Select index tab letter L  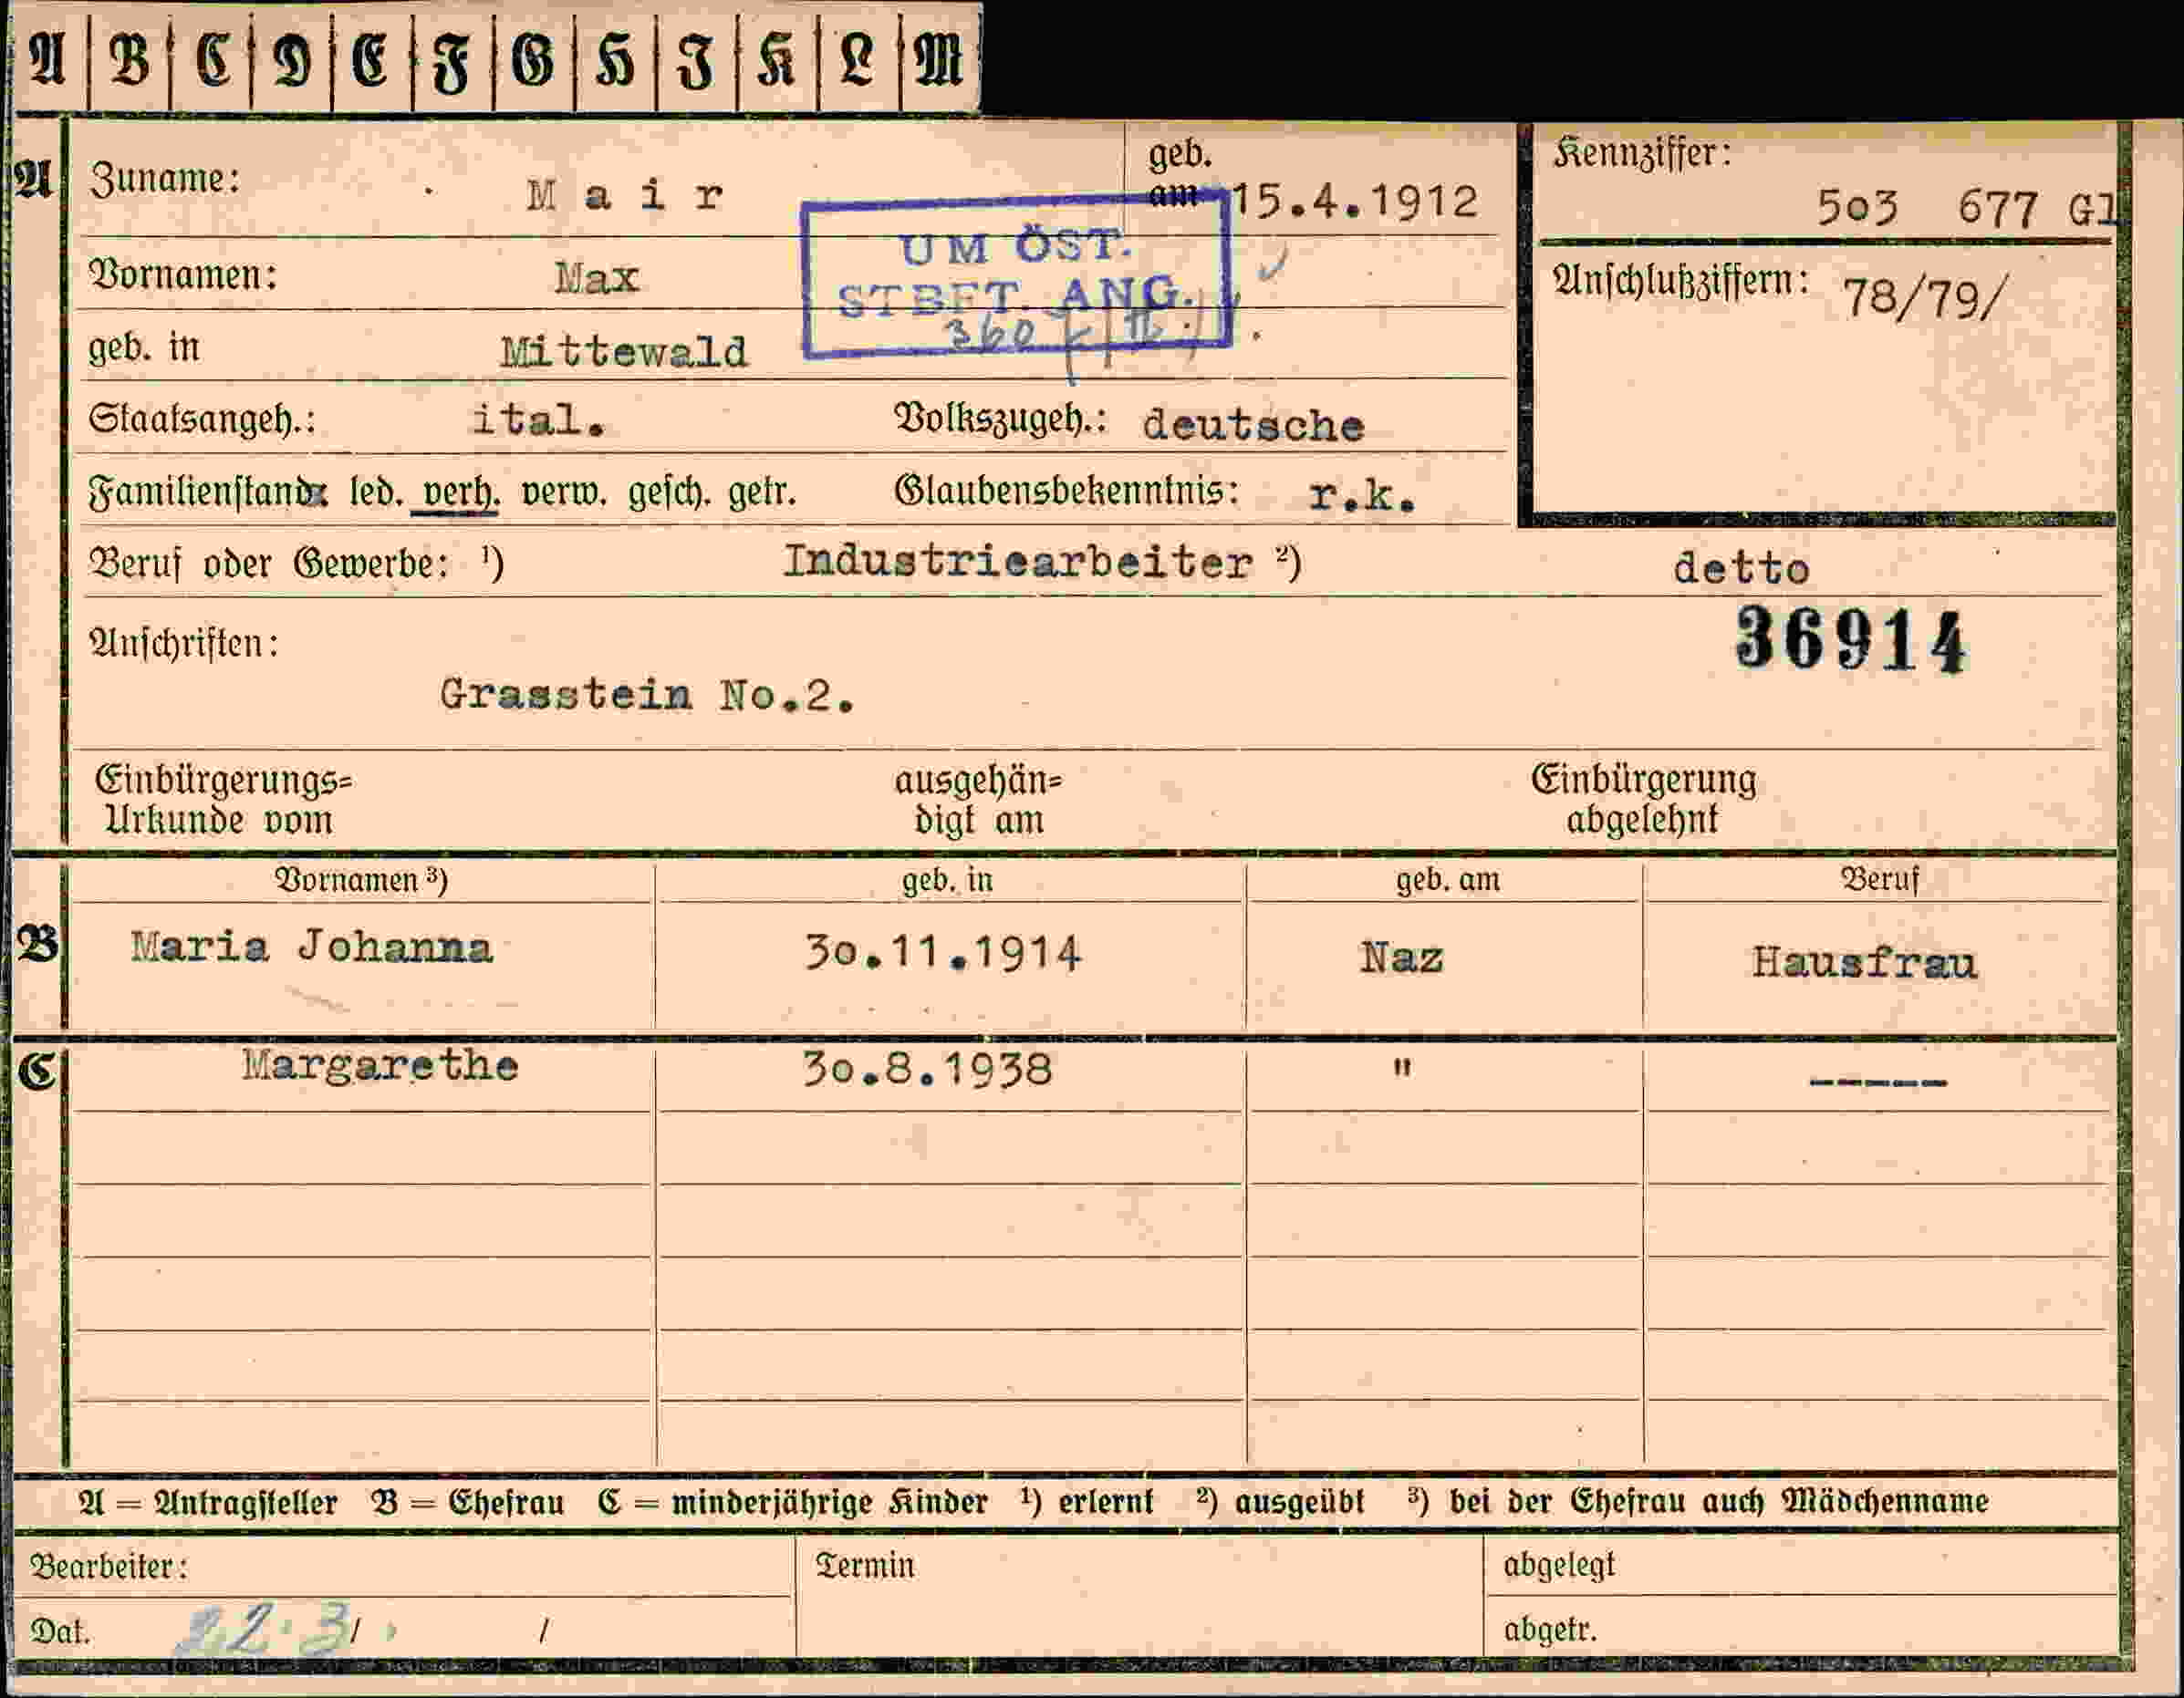858,60
